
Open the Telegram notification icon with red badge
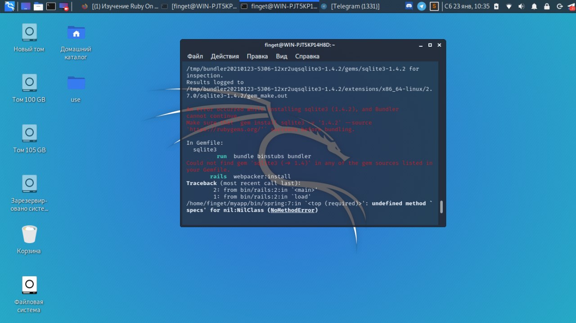[x=571, y=6]
